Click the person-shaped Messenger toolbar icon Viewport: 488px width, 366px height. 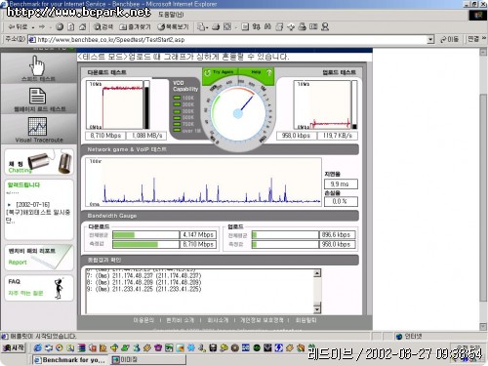325,27
